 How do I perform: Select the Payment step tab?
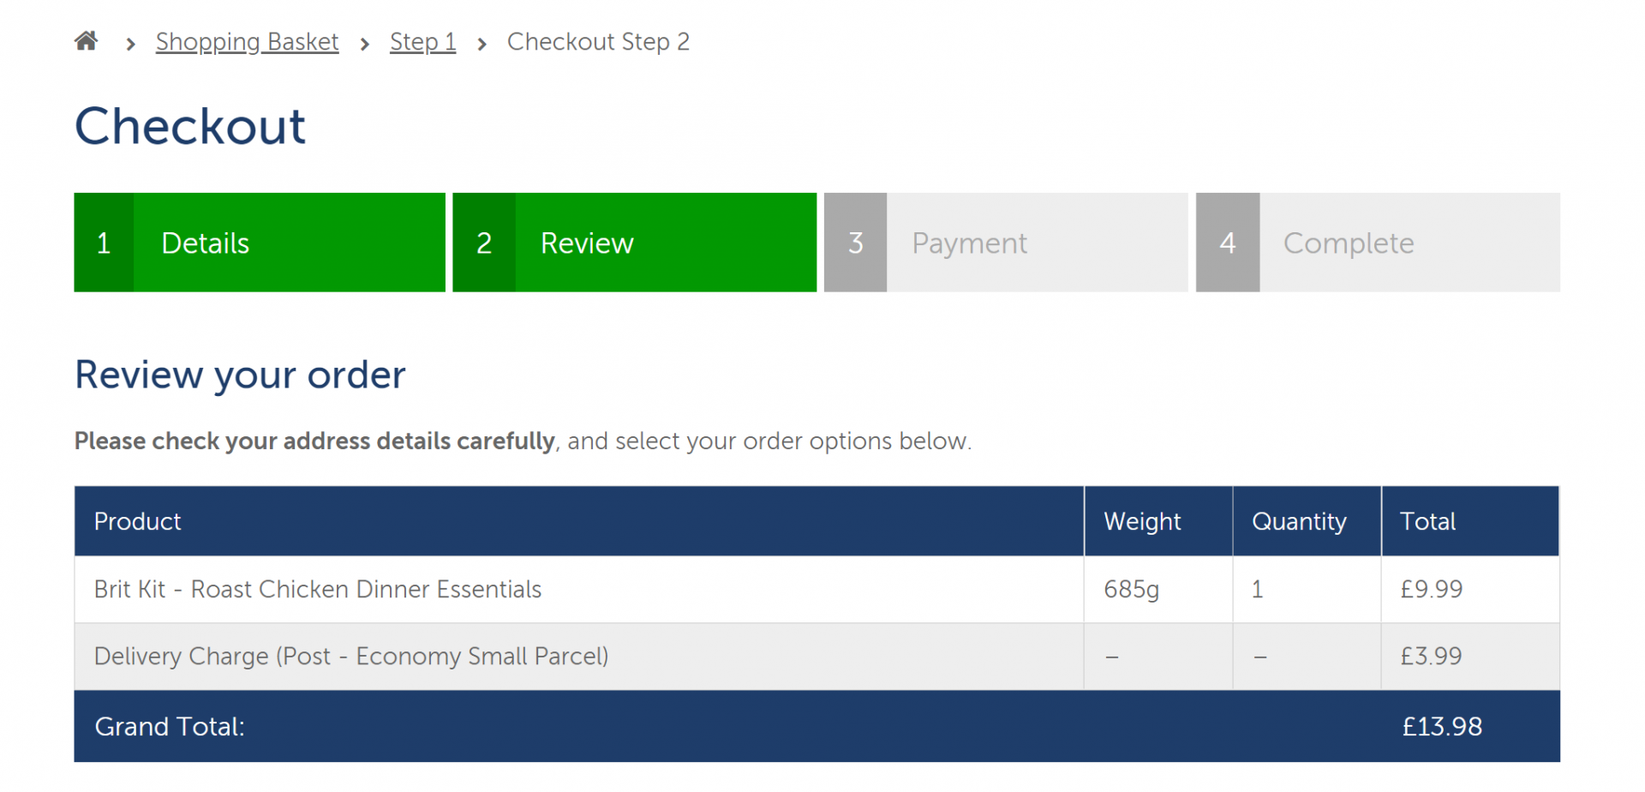click(x=1006, y=243)
